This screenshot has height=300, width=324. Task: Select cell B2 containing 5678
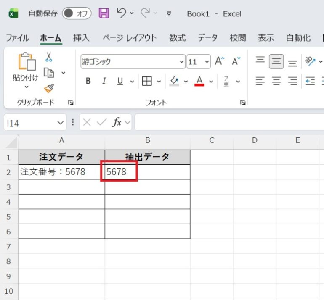(147, 172)
